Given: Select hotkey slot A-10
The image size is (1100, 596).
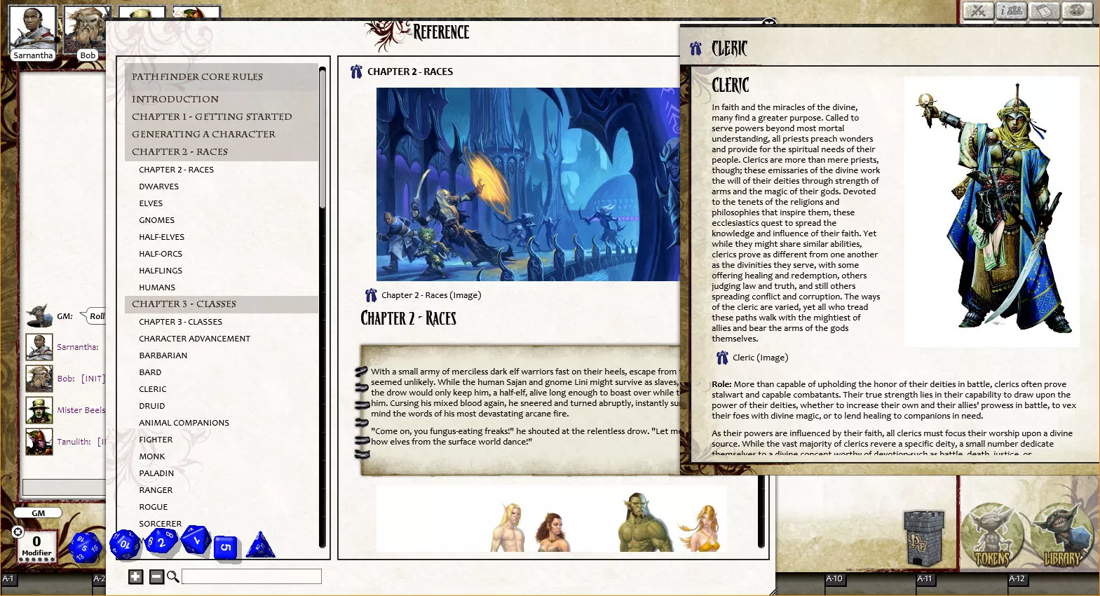Looking at the screenshot, I should [x=834, y=578].
